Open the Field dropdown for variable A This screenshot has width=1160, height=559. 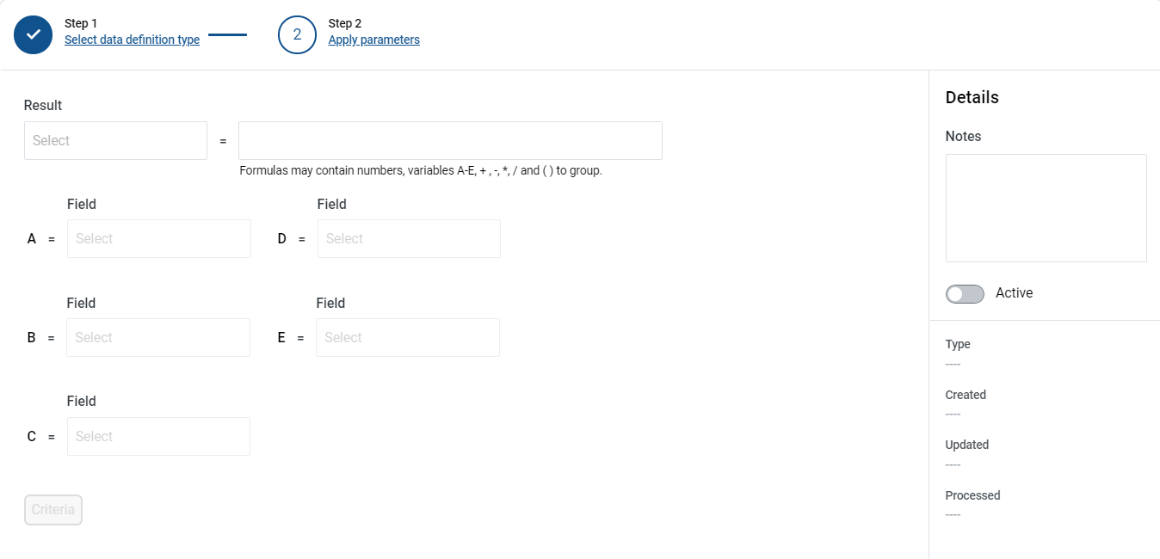(x=159, y=238)
